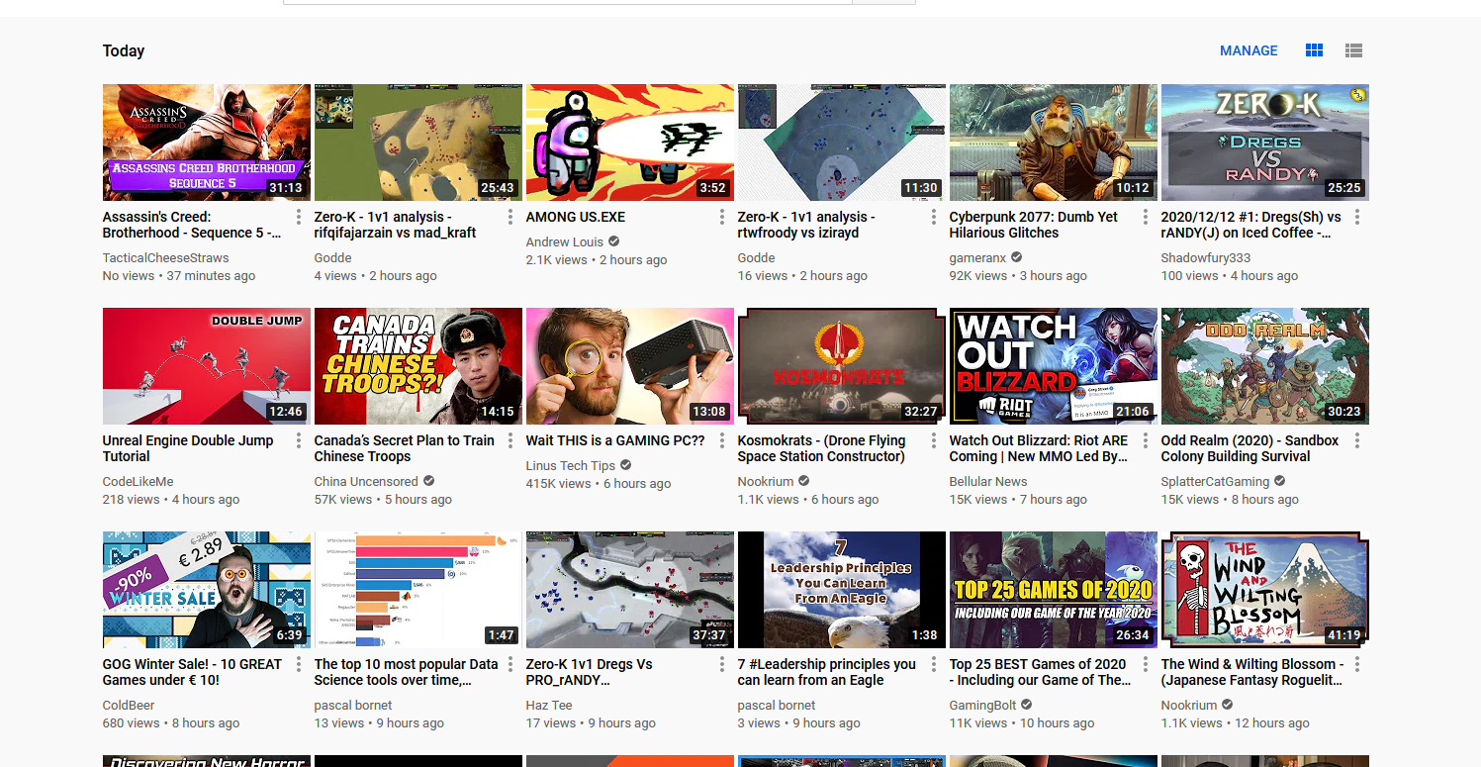The width and height of the screenshot is (1481, 767).
Task: Open the Top 25 Games of 2020 thumbnail
Action: (x=1054, y=590)
